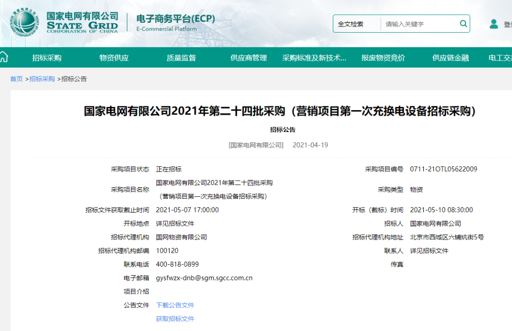Click the 下载公告文件 download link
Image resolution: width=512 pixels, height=331 pixels.
point(175,305)
